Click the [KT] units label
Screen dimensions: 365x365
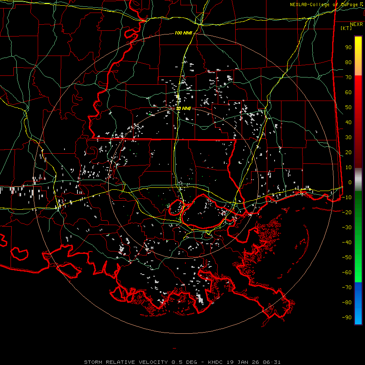(346, 28)
